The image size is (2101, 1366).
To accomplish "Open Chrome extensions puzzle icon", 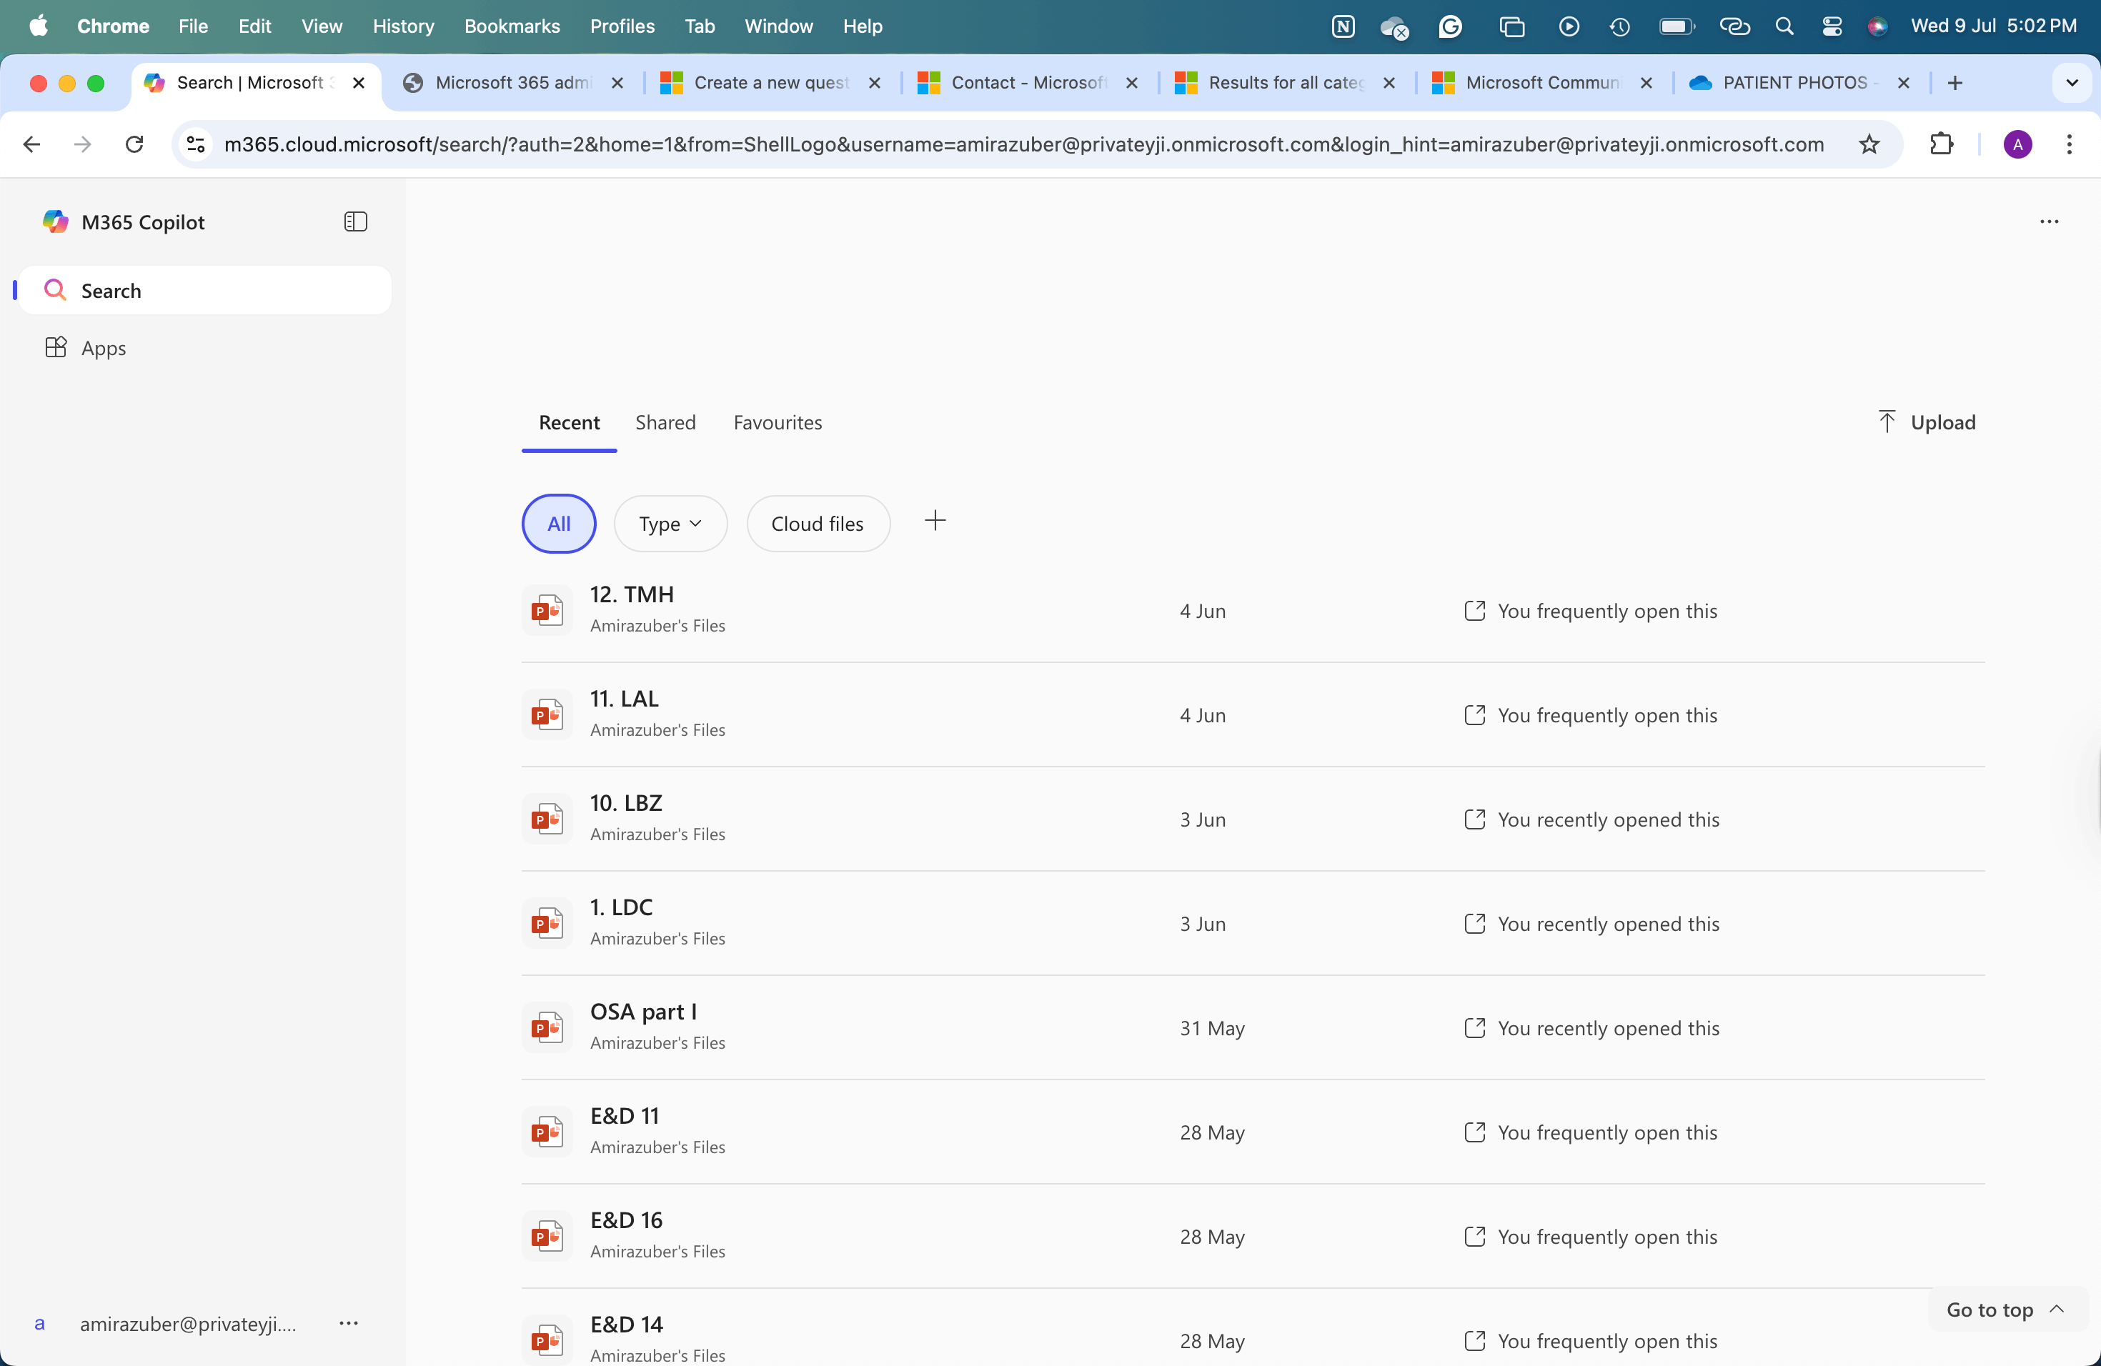I will pos(1941,144).
